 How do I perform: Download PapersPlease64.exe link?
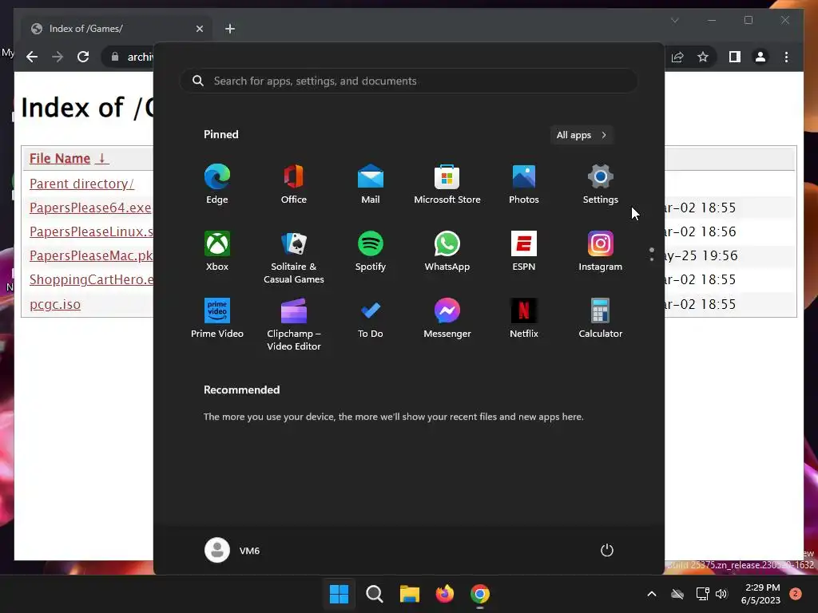click(x=90, y=208)
